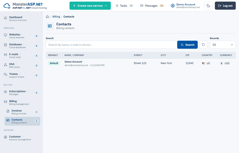Screen dimensions: 239x153
Task: Expand the DNS submenu chevron
Action: tap(16, 64)
